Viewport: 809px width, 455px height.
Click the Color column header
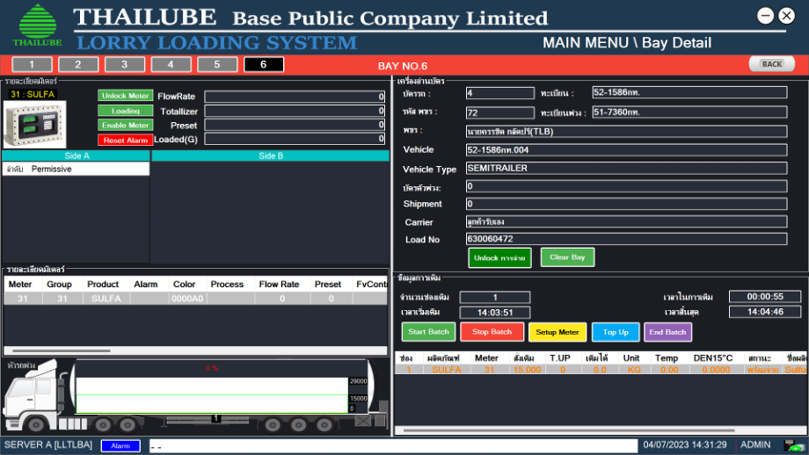(184, 284)
